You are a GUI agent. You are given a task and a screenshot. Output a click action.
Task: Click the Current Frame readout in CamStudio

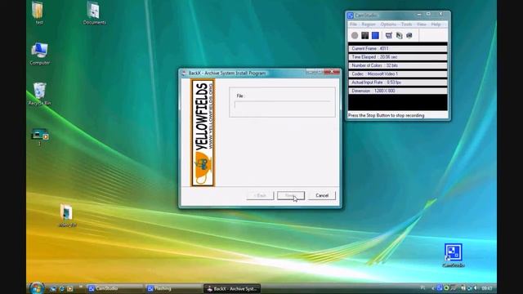(x=398, y=49)
